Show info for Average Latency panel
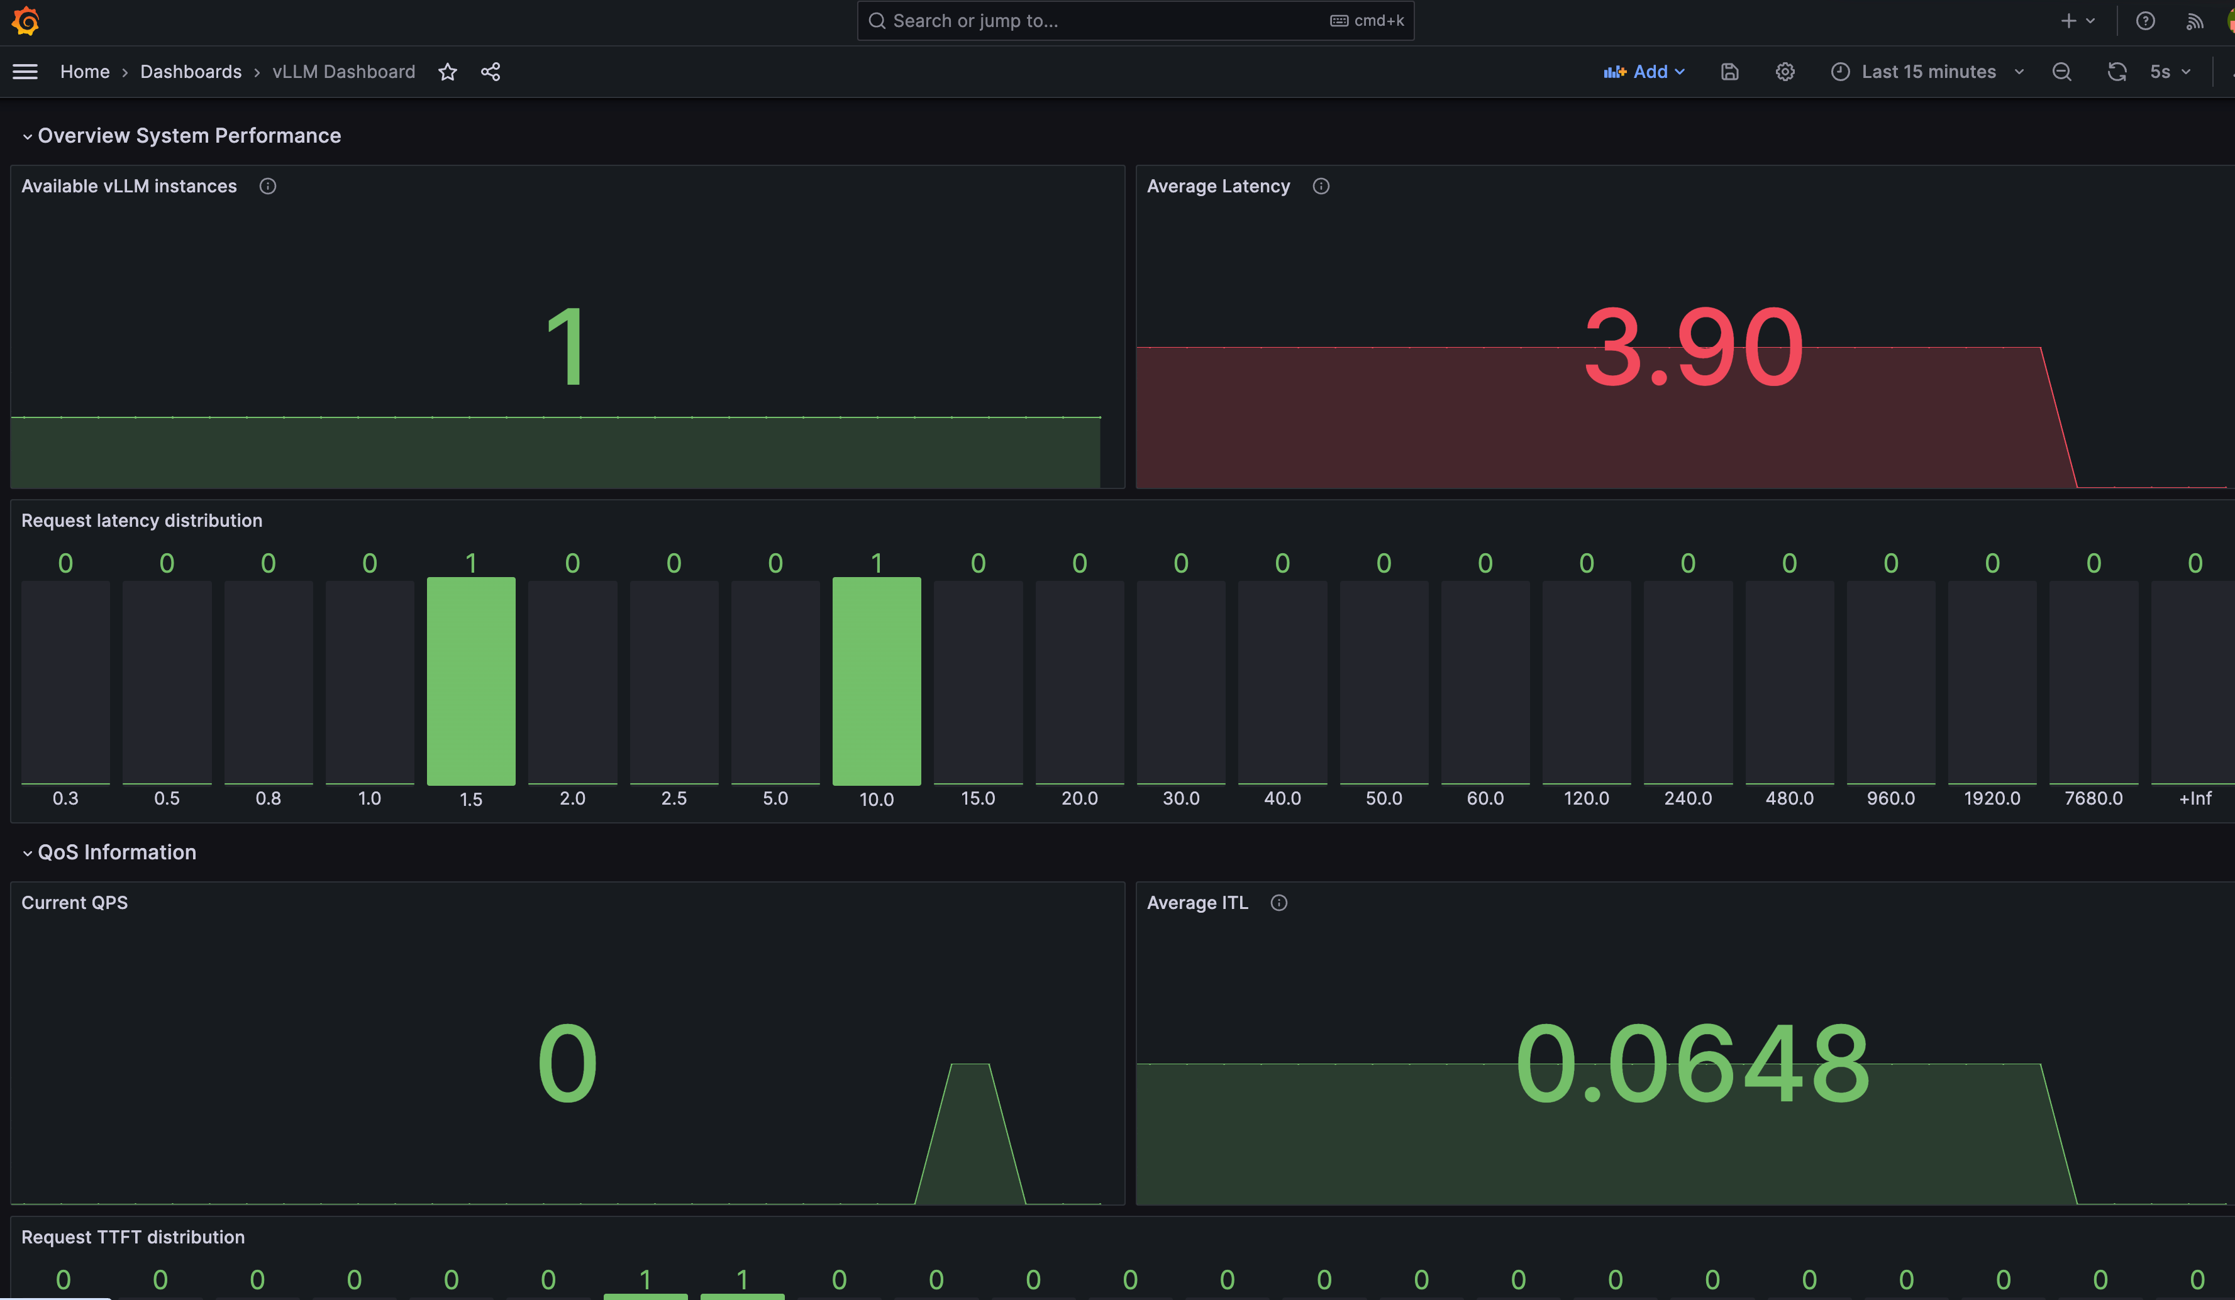2235x1300 pixels. pyautogui.click(x=1321, y=186)
